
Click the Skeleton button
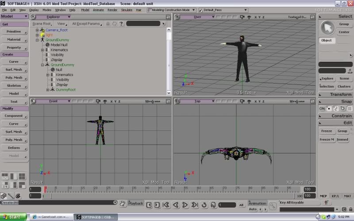pyautogui.click(x=14, y=86)
